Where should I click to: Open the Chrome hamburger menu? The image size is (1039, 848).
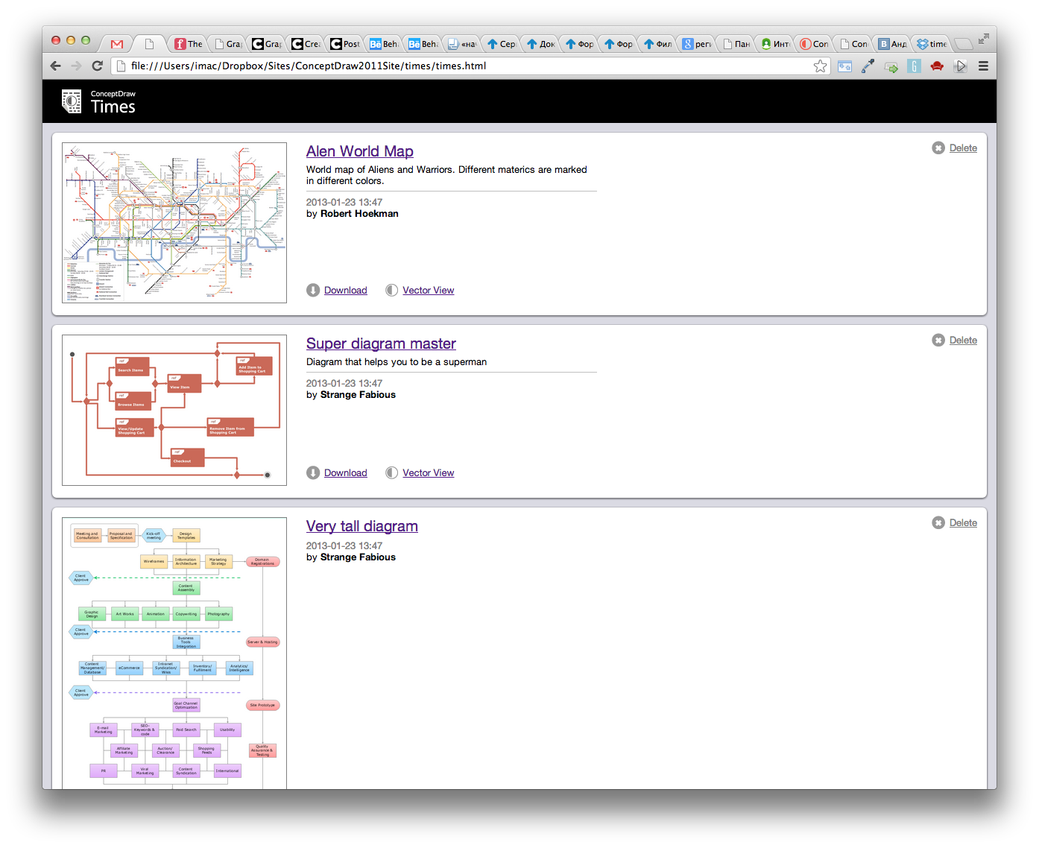(x=983, y=66)
